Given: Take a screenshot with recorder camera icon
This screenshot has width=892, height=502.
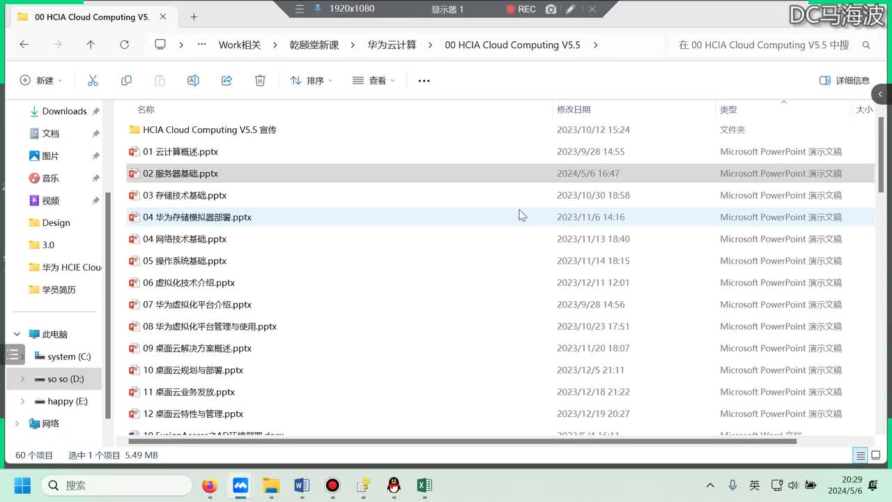Looking at the screenshot, I should pyautogui.click(x=551, y=9).
